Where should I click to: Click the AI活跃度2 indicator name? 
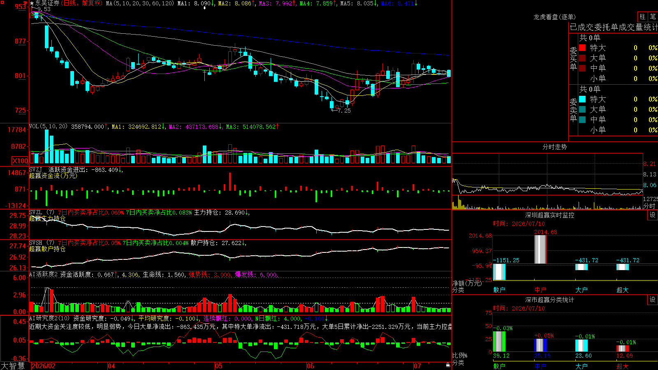point(44,275)
